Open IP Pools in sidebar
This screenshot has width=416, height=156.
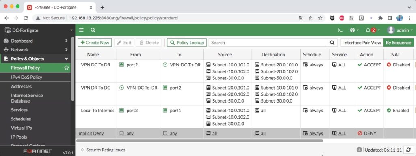pos(19,137)
